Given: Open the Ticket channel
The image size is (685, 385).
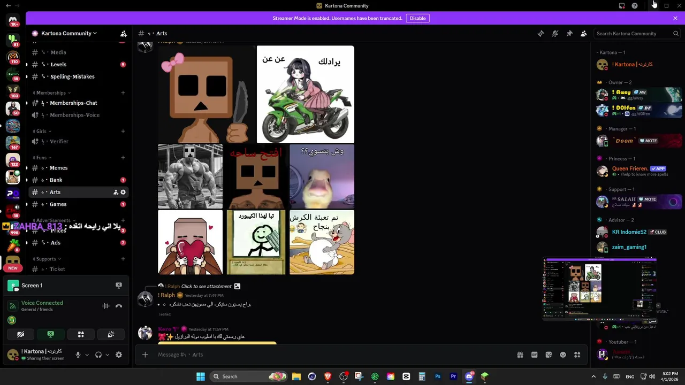Looking at the screenshot, I should (78, 269).
